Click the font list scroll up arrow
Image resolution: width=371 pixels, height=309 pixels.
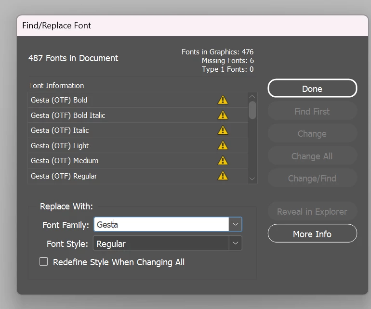[252, 96]
